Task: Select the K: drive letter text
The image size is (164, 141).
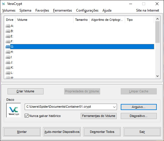Action: [x=12, y=67]
